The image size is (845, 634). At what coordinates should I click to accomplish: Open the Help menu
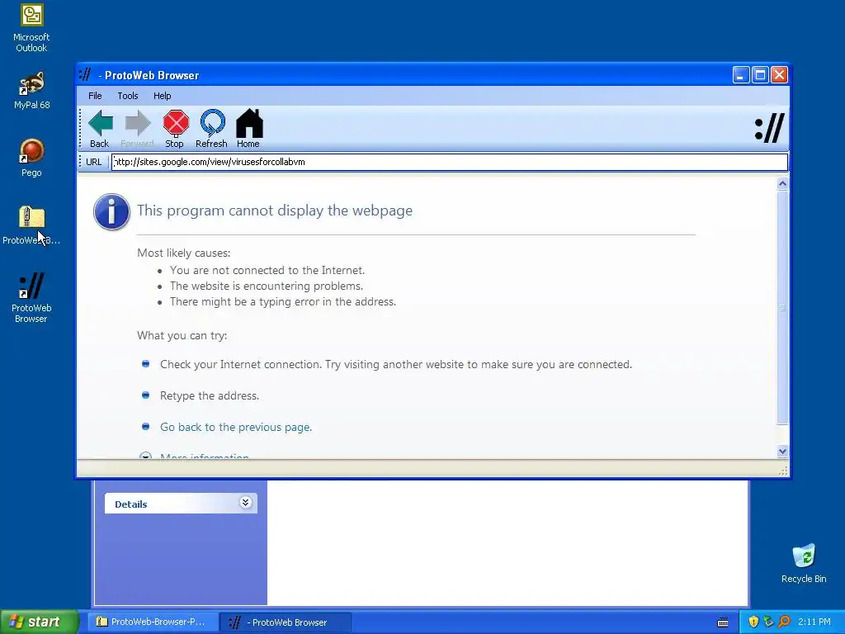[x=163, y=96]
